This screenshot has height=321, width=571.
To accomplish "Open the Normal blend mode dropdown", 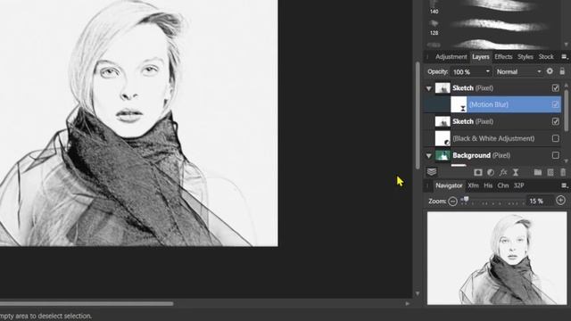I will [518, 71].
